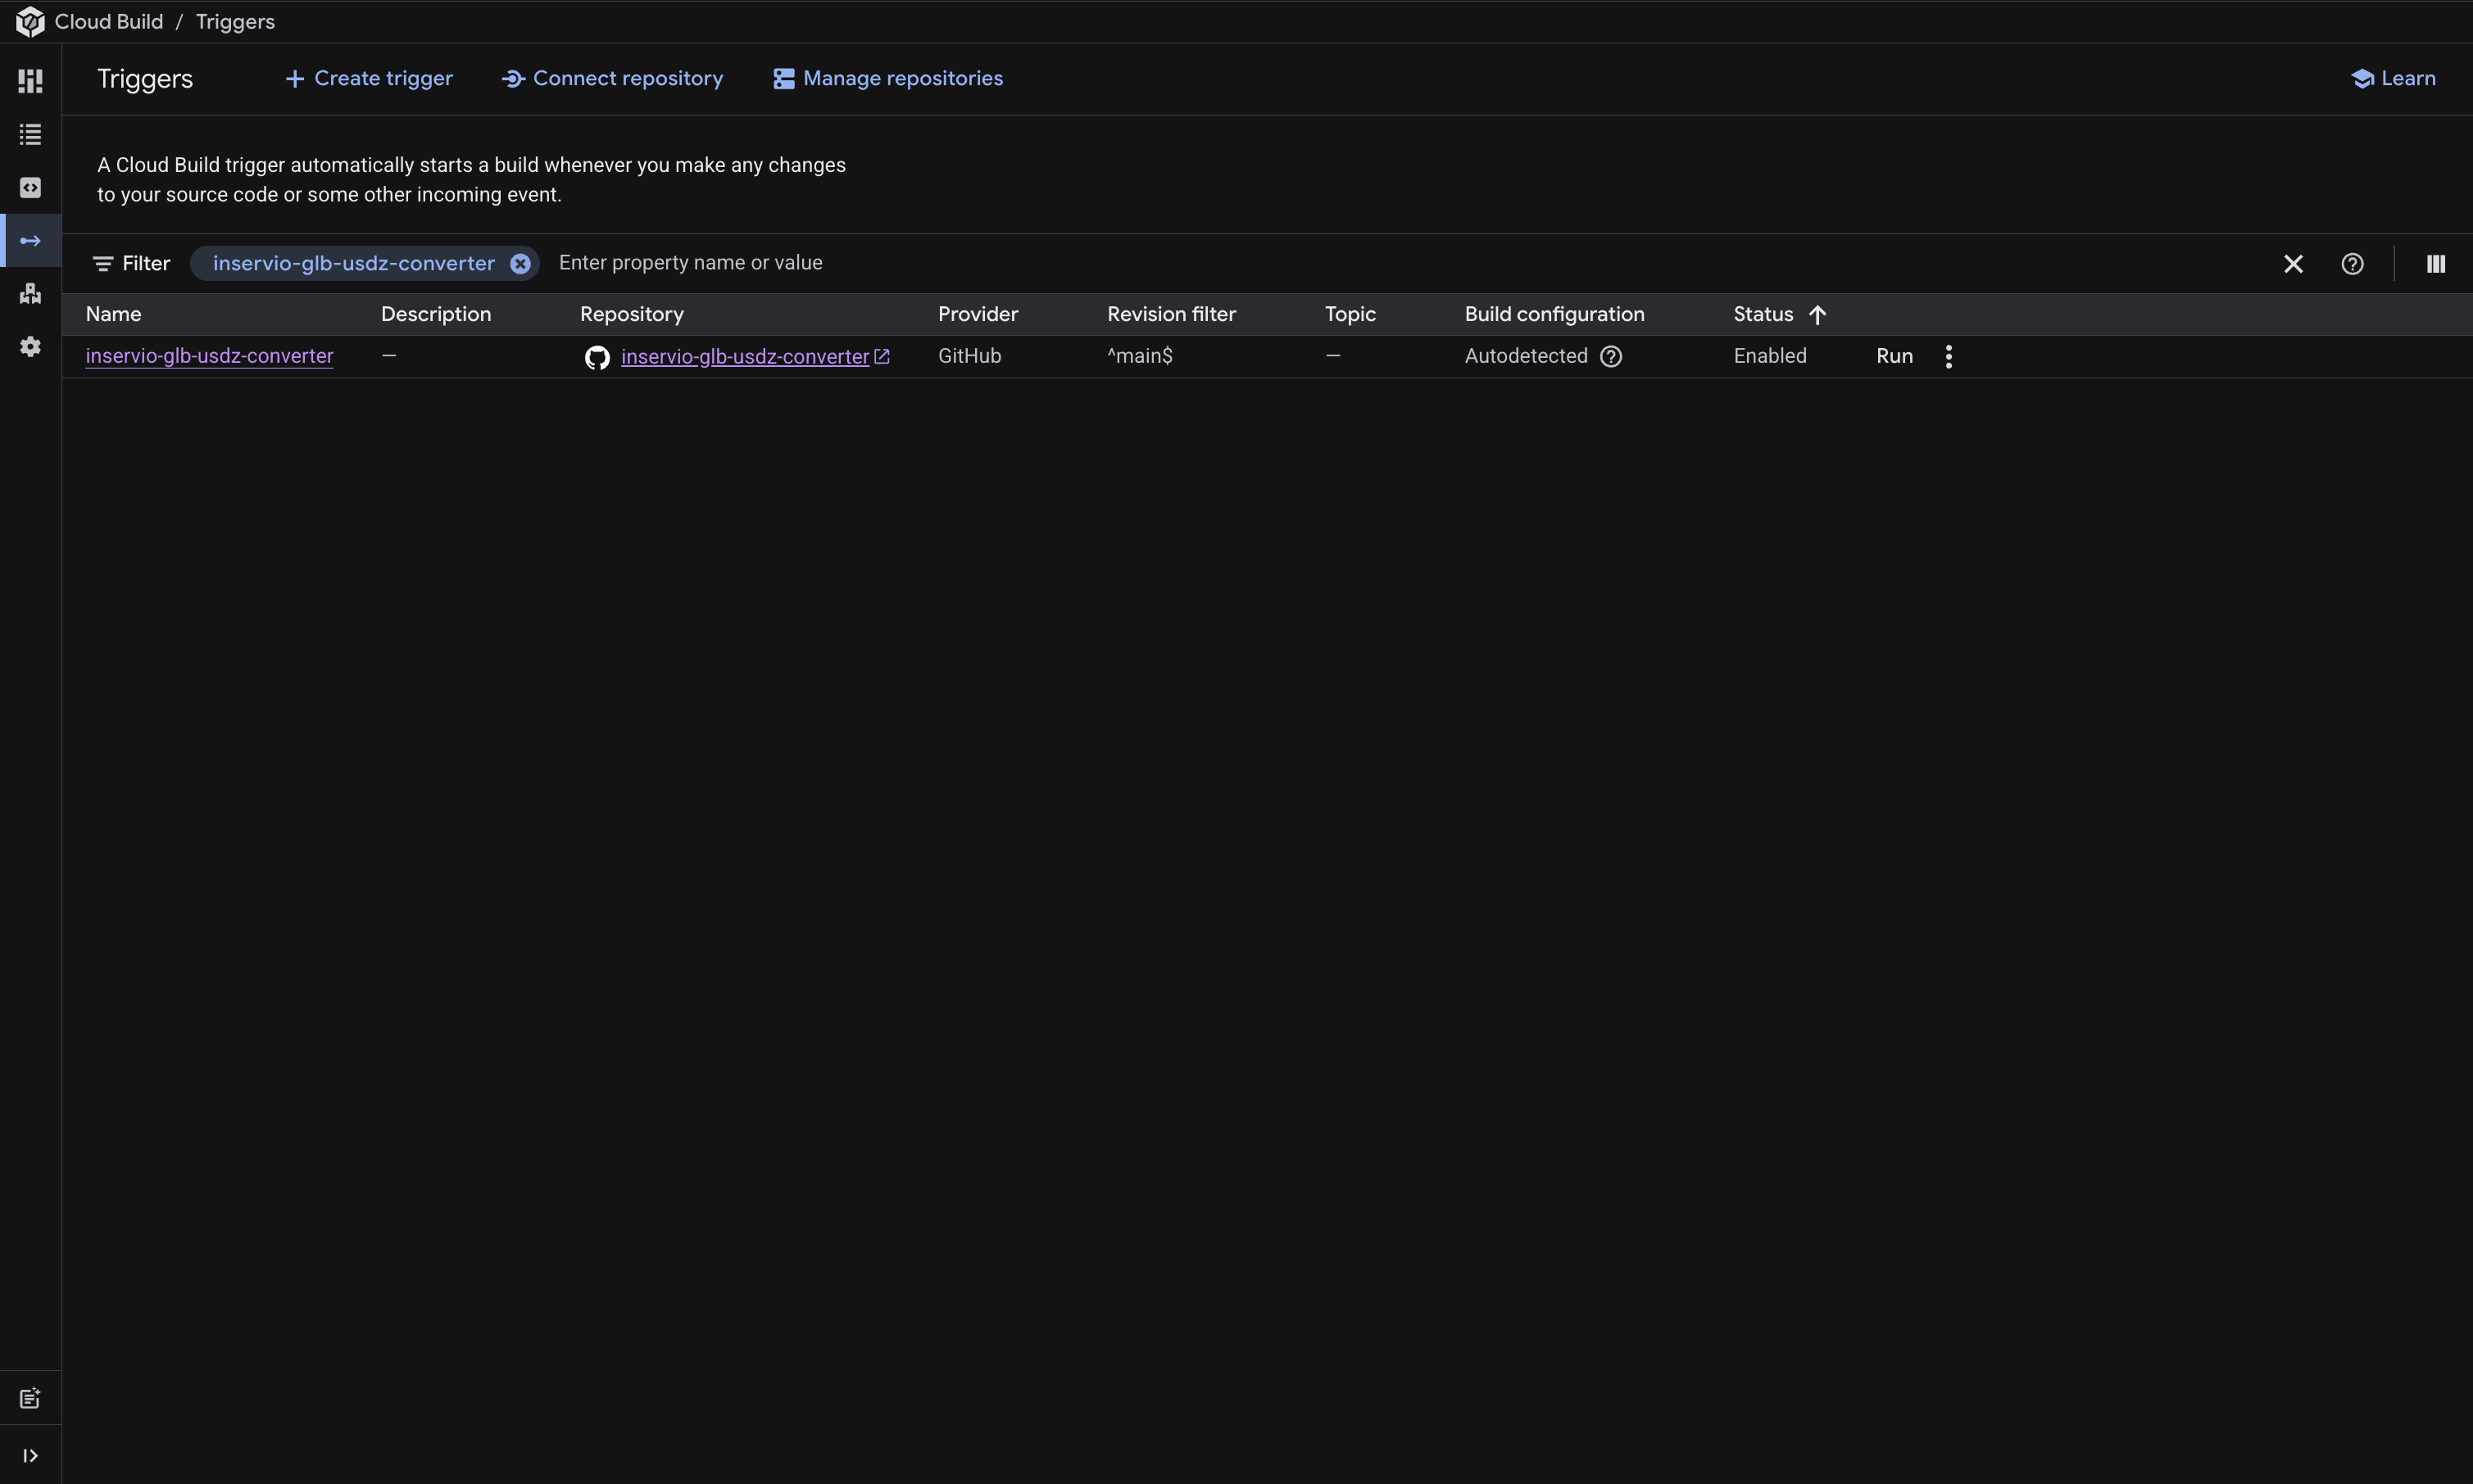The width and height of the screenshot is (2473, 1484).
Task: Run the inservio-glb-usdz-converter trigger
Action: (x=1894, y=356)
